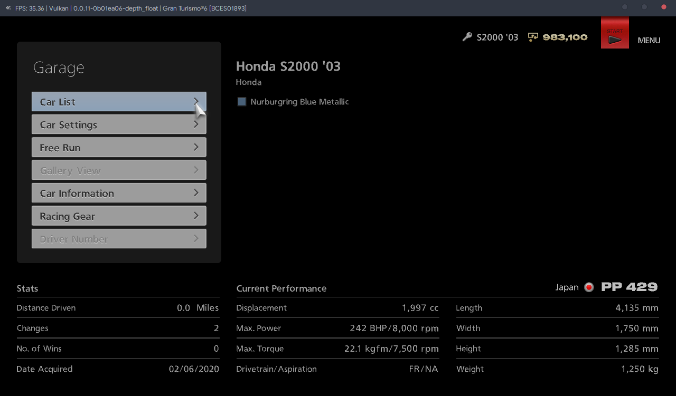Click the No. of Wins label

(x=39, y=349)
